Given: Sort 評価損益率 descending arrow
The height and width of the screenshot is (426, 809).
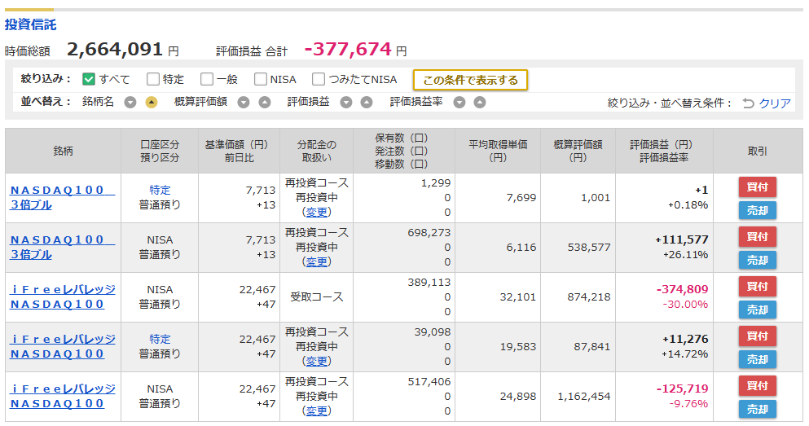Looking at the screenshot, I should (x=459, y=102).
